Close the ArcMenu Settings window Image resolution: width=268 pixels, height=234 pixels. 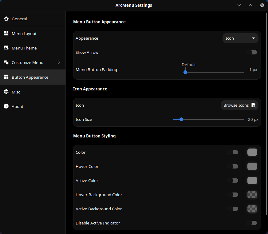(x=262, y=5)
